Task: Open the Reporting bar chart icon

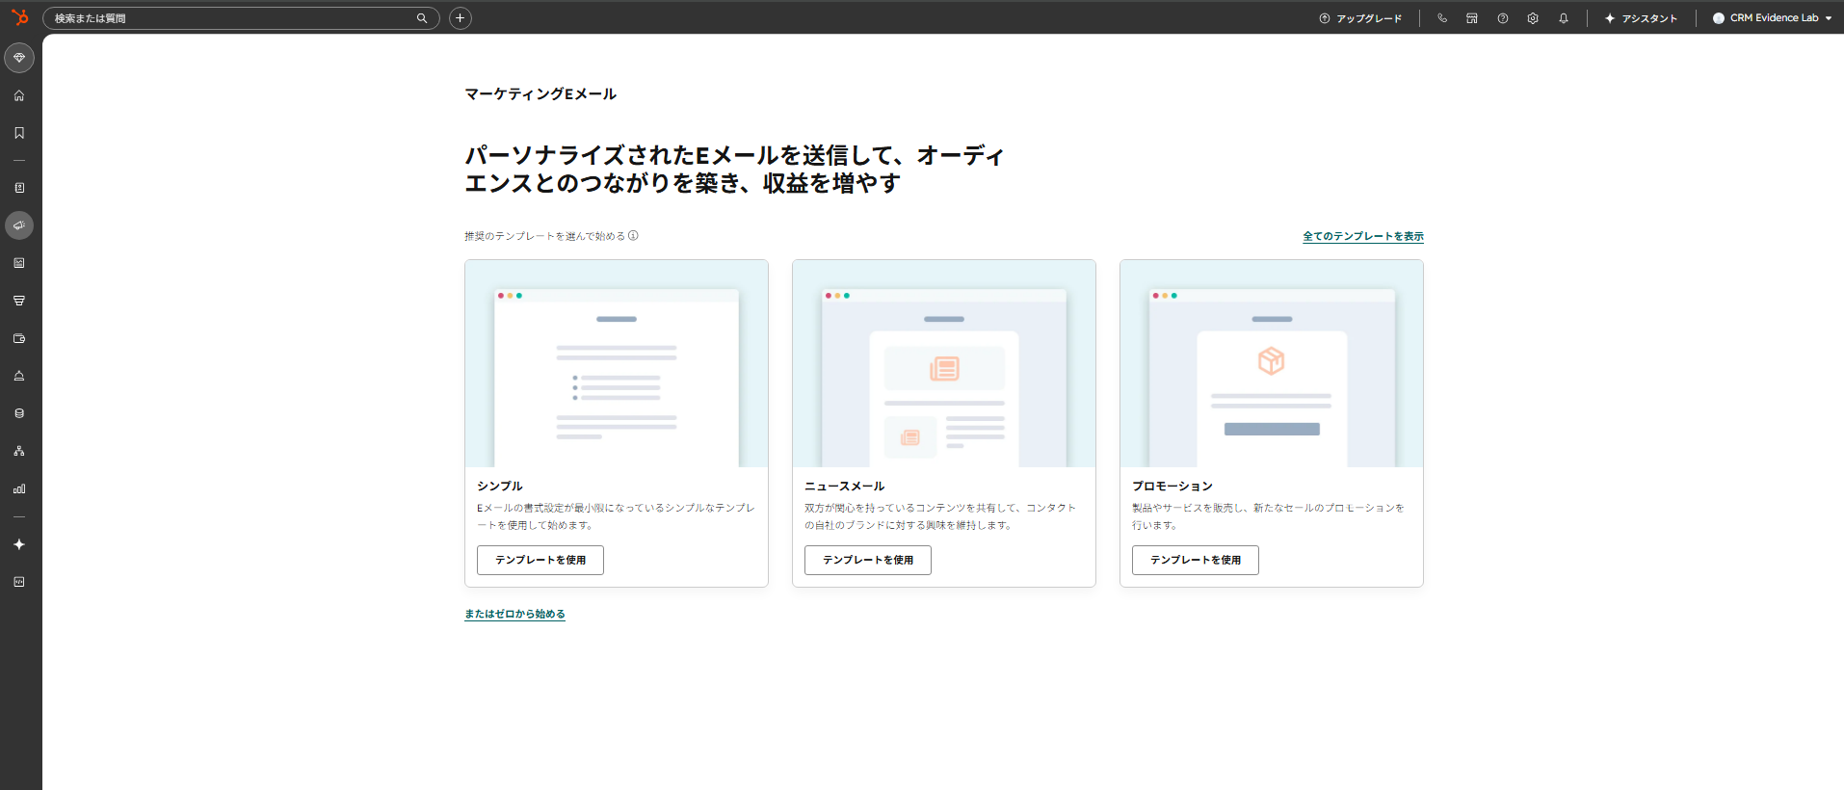Action: click(x=19, y=488)
